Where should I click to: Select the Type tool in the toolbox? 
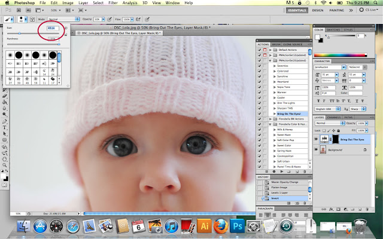pyautogui.click(x=4, y=127)
